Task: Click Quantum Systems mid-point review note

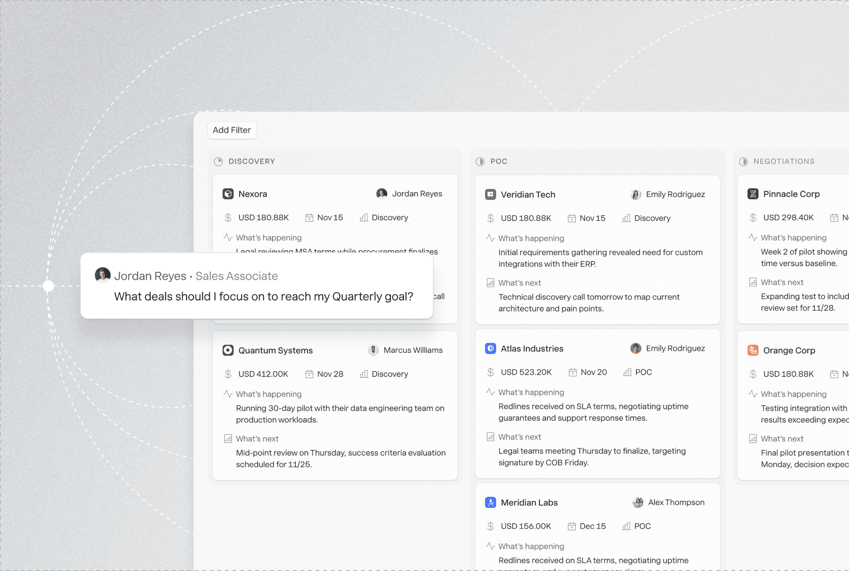Action: click(x=340, y=458)
